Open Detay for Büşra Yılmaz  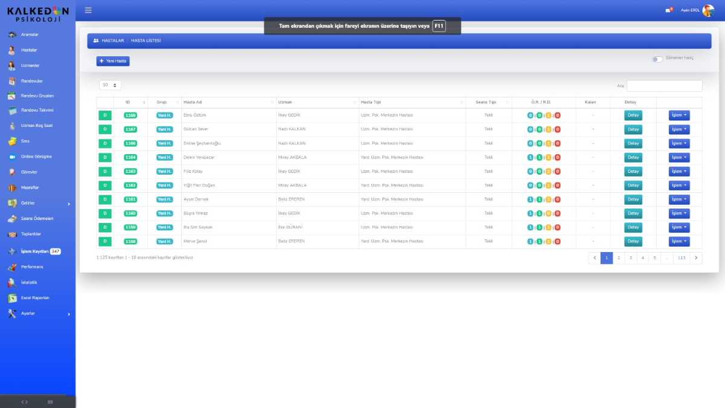pyautogui.click(x=633, y=213)
